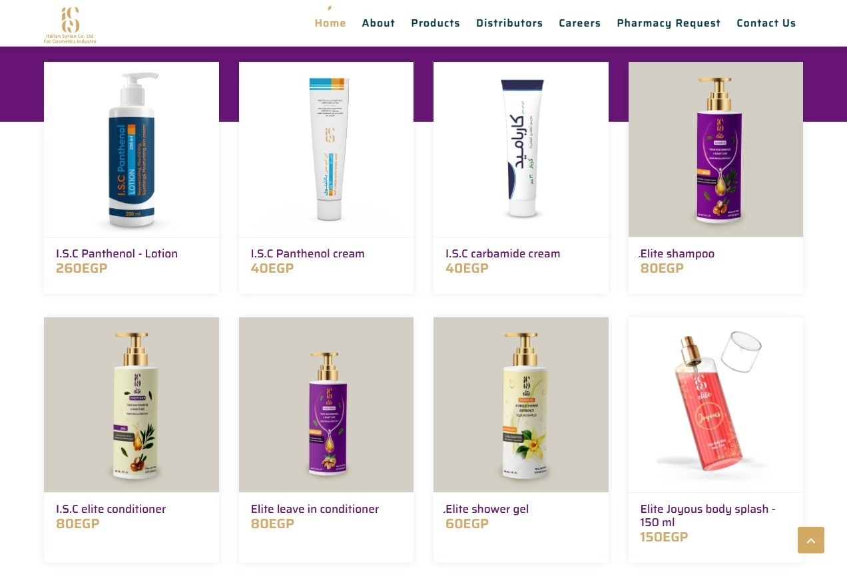Click the Elite shower gel bottle image
This screenshot has height=576, width=847.
click(x=521, y=404)
